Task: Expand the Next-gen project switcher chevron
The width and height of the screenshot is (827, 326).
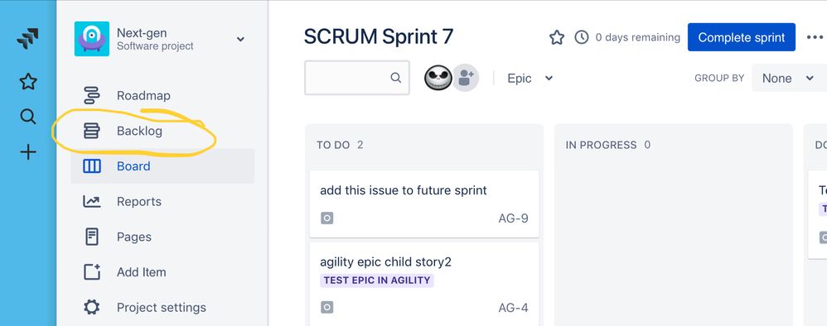Action: [x=240, y=39]
